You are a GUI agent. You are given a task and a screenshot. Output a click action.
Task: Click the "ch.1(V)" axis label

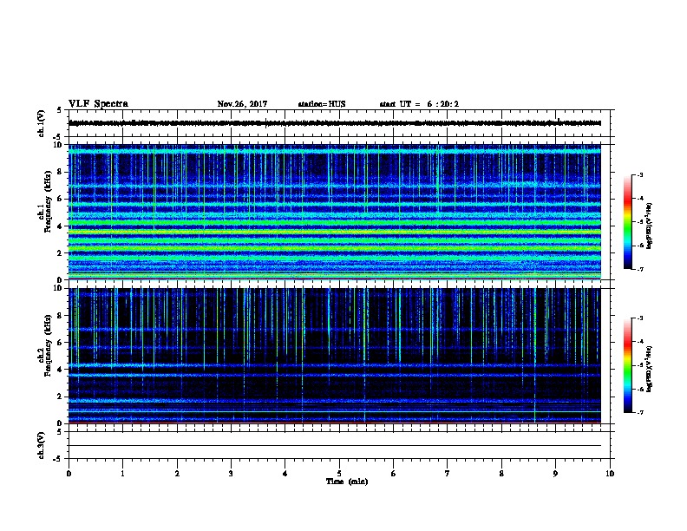tap(41, 123)
